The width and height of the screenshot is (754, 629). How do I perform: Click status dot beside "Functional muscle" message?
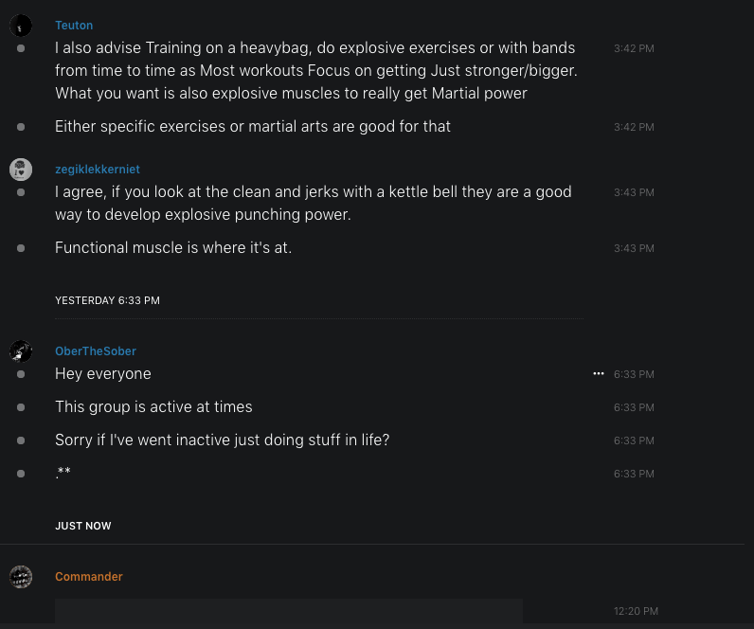pos(21,248)
